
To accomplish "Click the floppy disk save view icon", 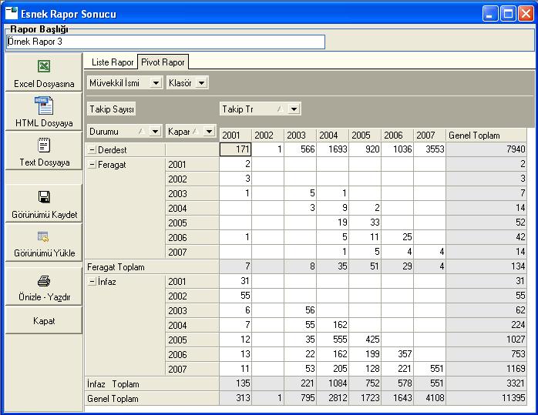I will point(44,197).
